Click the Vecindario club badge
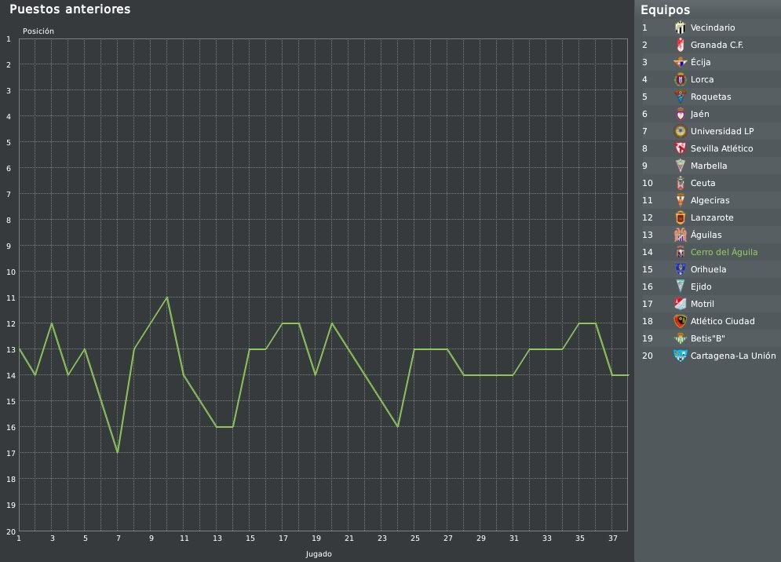 point(680,27)
